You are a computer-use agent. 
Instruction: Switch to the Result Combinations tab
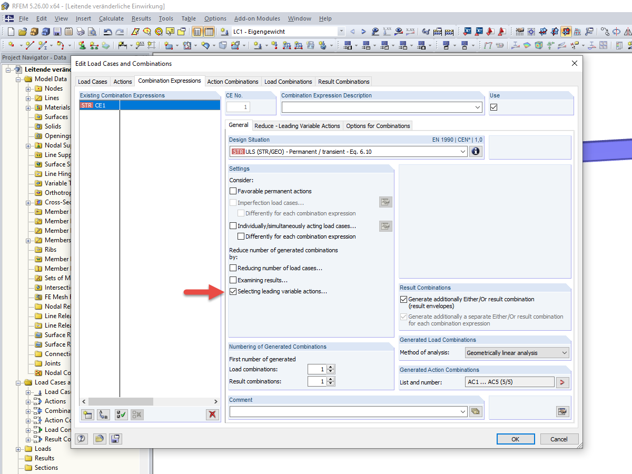click(343, 81)
